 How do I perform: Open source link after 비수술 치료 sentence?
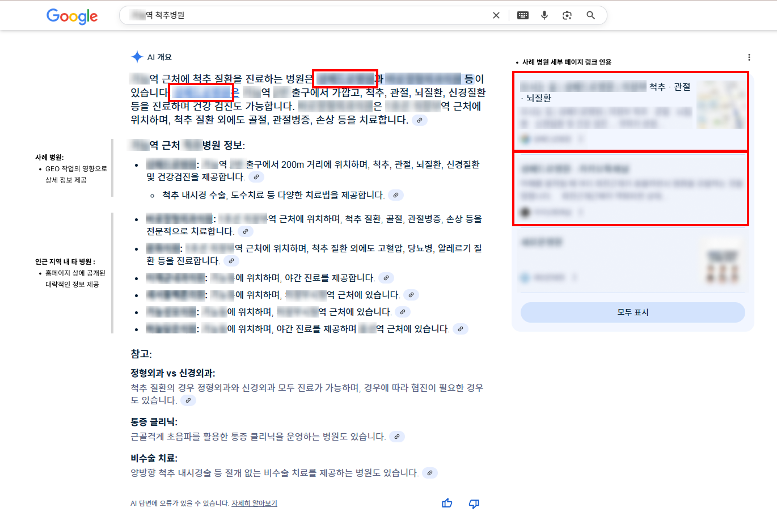pos(430,473)
